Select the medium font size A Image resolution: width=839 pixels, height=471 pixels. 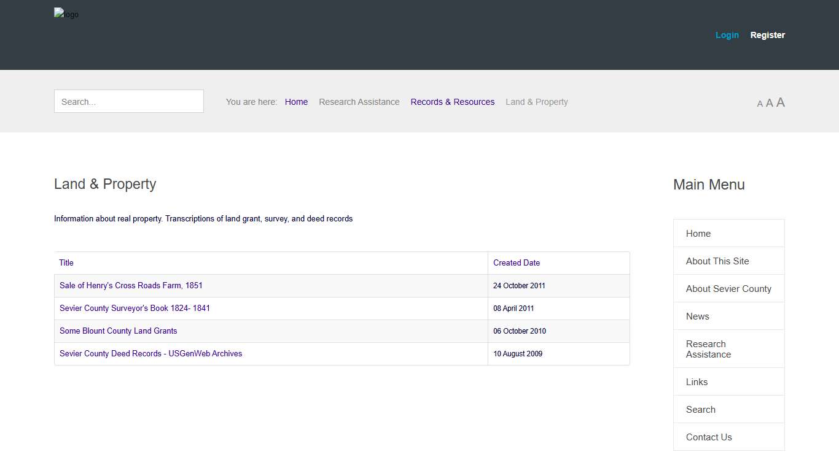click(x=769, y=103)
